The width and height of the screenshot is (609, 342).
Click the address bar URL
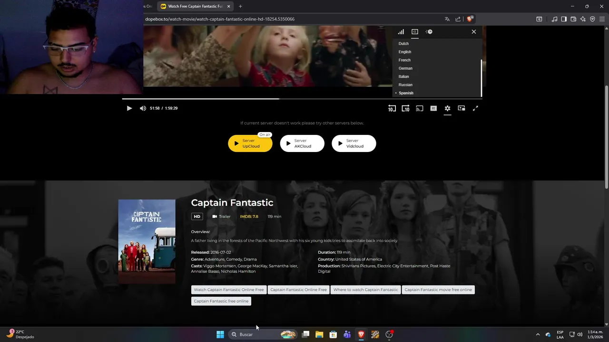pyautogui.click(x=220, y=19)
